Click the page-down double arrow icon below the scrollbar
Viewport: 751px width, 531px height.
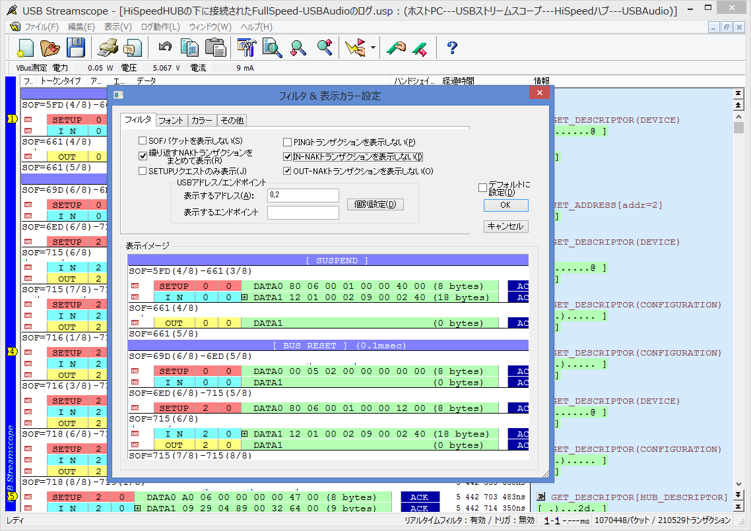pos(738,495)
